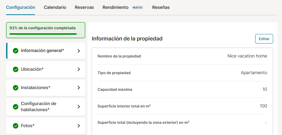Expand the Ubicación chevron arrow
282x135 pixels.
79,69
